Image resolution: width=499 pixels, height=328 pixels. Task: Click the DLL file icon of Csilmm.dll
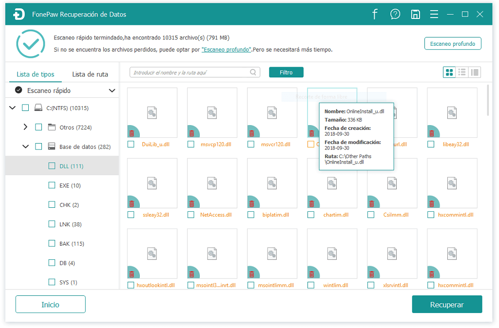[x=392, y=183]
